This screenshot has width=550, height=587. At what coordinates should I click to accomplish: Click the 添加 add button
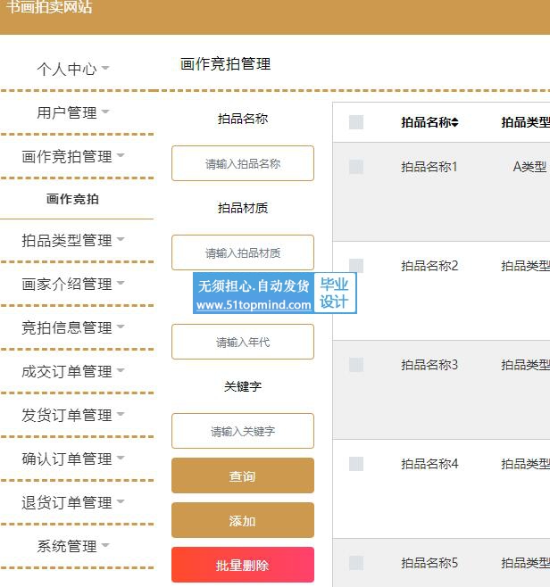tap(243, 520)
